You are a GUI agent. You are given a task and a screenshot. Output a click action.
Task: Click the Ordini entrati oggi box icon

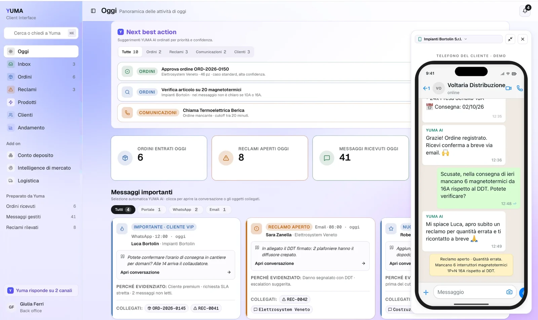pos(125,158)
